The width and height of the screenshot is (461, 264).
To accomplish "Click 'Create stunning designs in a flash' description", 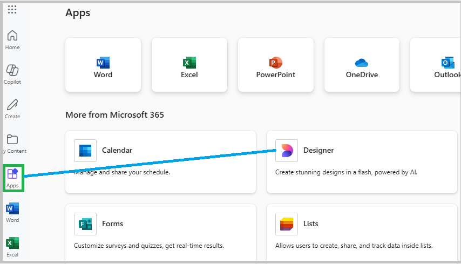I will 346,172.
